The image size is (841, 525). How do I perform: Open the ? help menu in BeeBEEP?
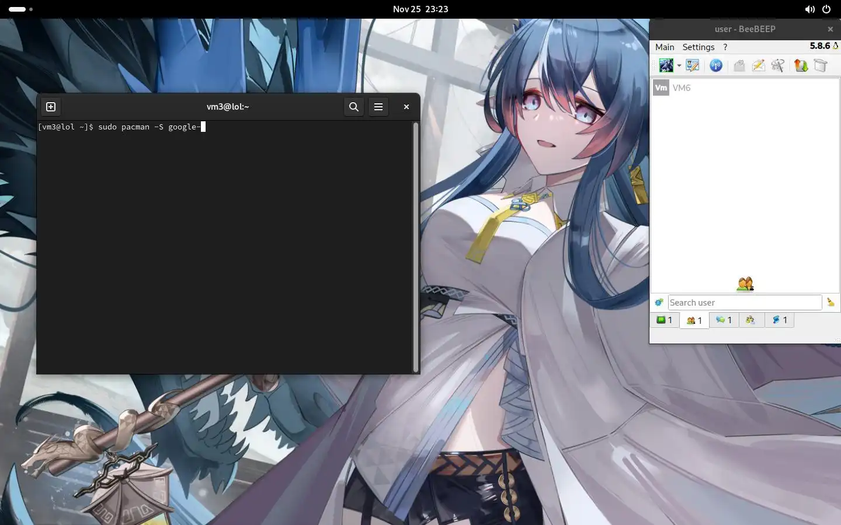pos(725,47)
